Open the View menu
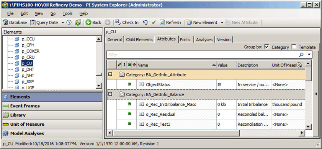 tap(39, 13)
